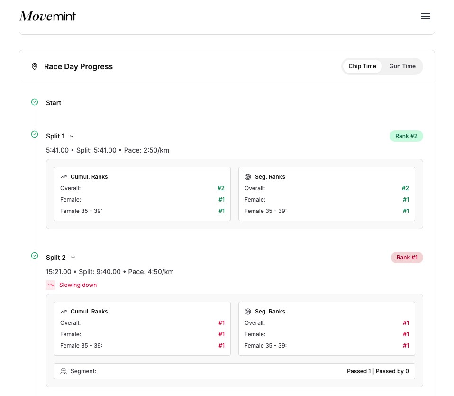
Task: Click the Segment people icon
Action: pyautogui.click(x=64, y=371)
